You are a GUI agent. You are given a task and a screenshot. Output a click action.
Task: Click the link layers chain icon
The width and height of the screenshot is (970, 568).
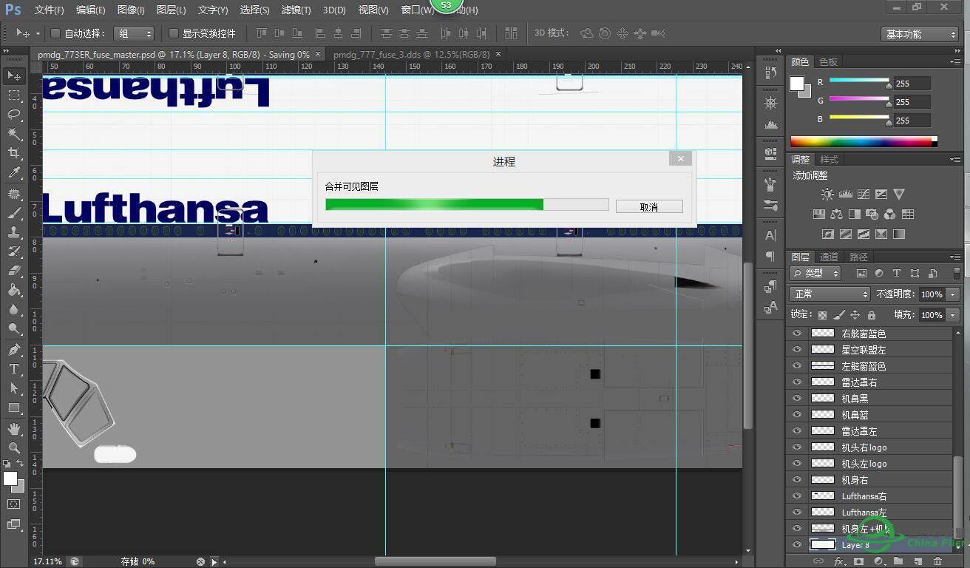[818, 561]
